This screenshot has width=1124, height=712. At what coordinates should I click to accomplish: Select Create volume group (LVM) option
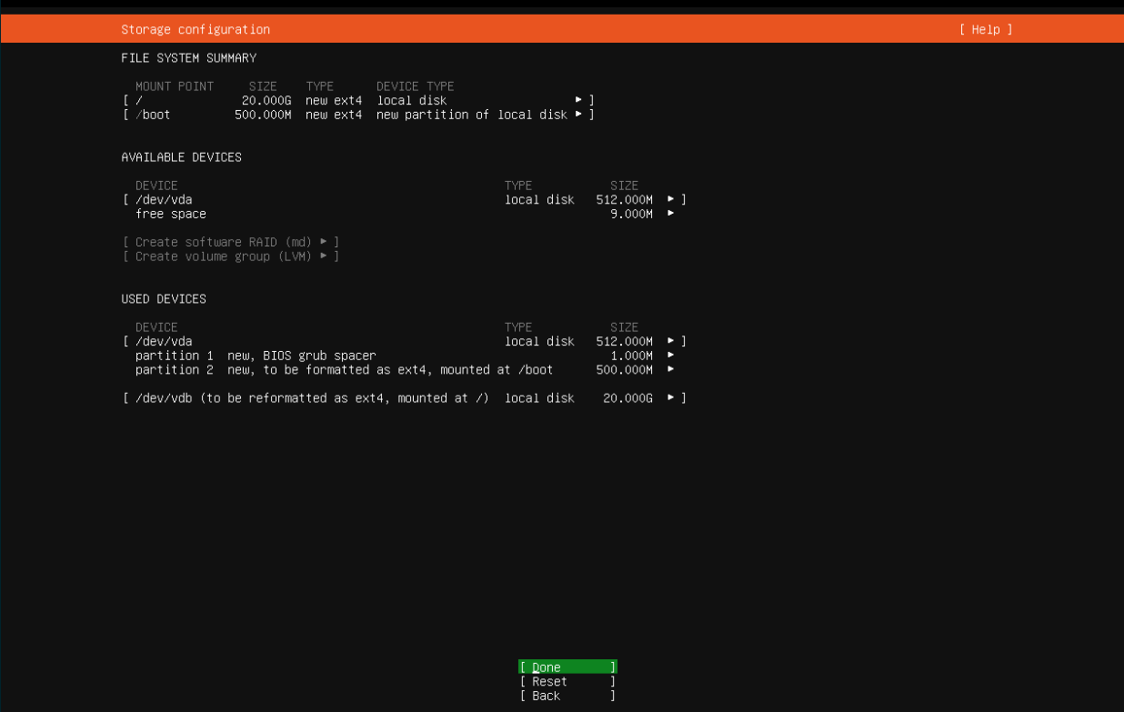[231, 256]
